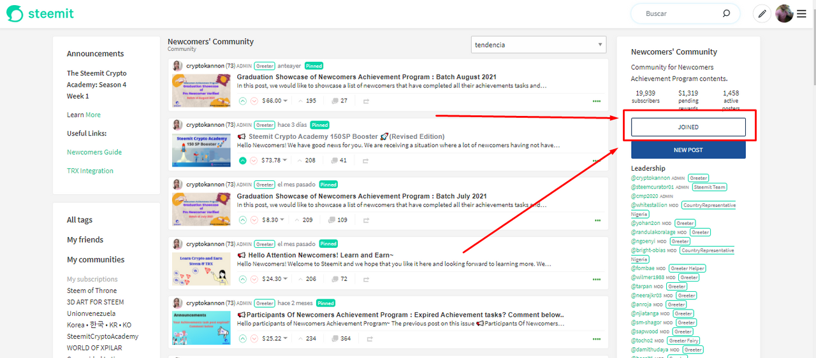Open @cryptokannon leadership profile
The width and height of the screenshot is (816, 358).
pyautogui.click(x=650, y=178)
